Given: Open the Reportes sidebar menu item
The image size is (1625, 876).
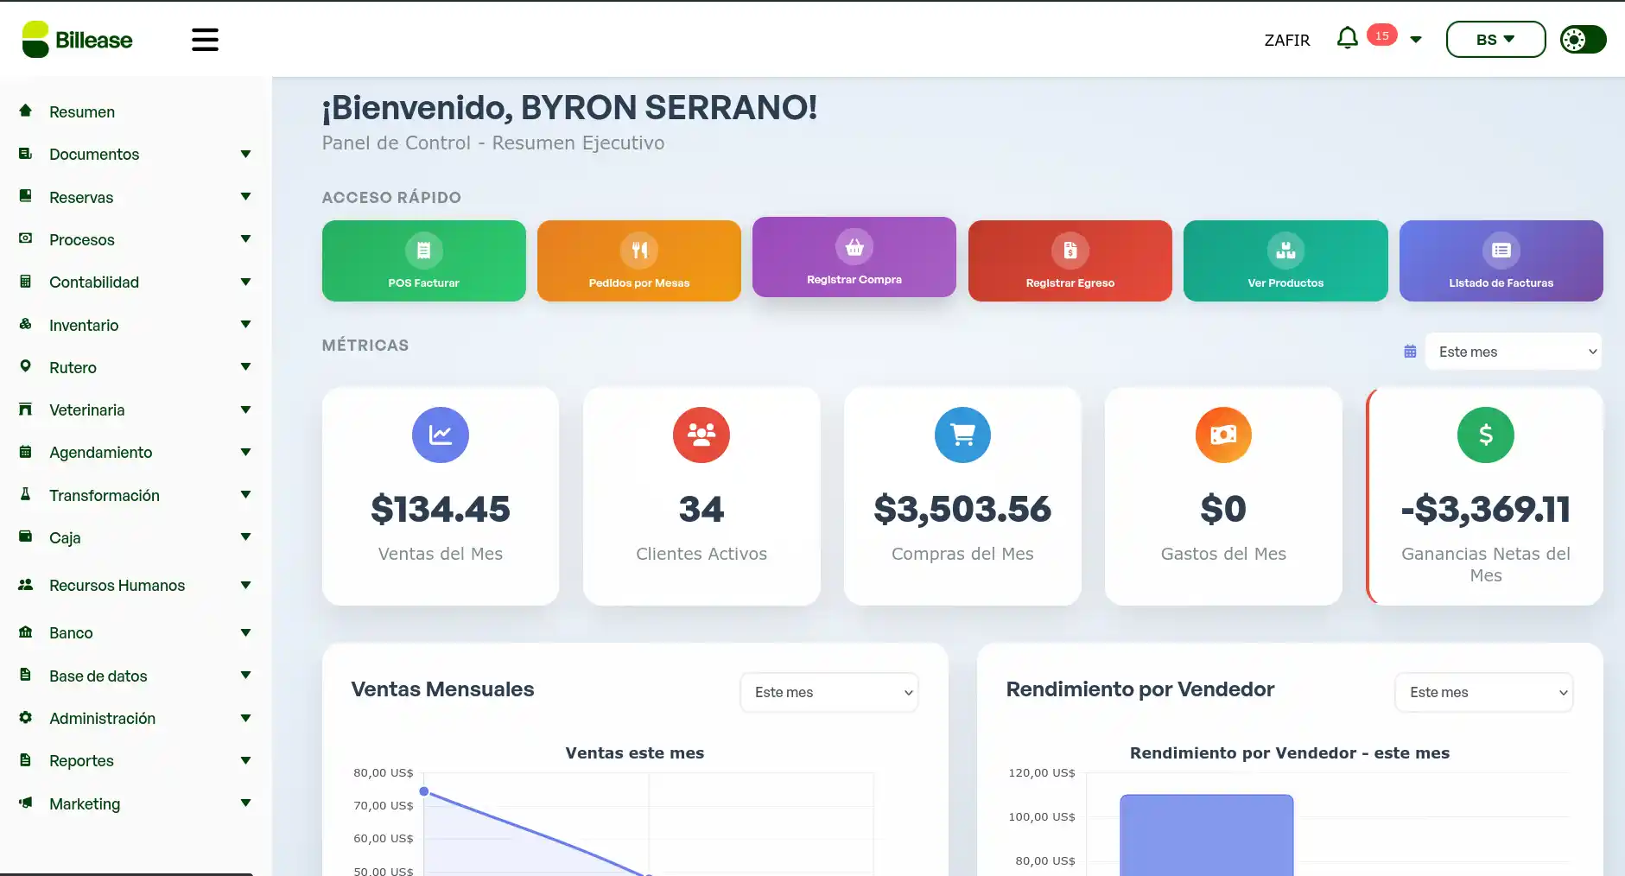Looking at the screenshot, I should click(136, 761).
